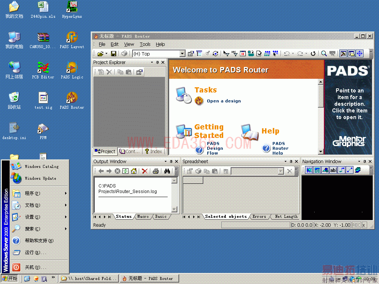The height and width of the screenshot is (284, 379).
Task: Toggle the first board view button in Navigation Window
Action: pos(309,170)
